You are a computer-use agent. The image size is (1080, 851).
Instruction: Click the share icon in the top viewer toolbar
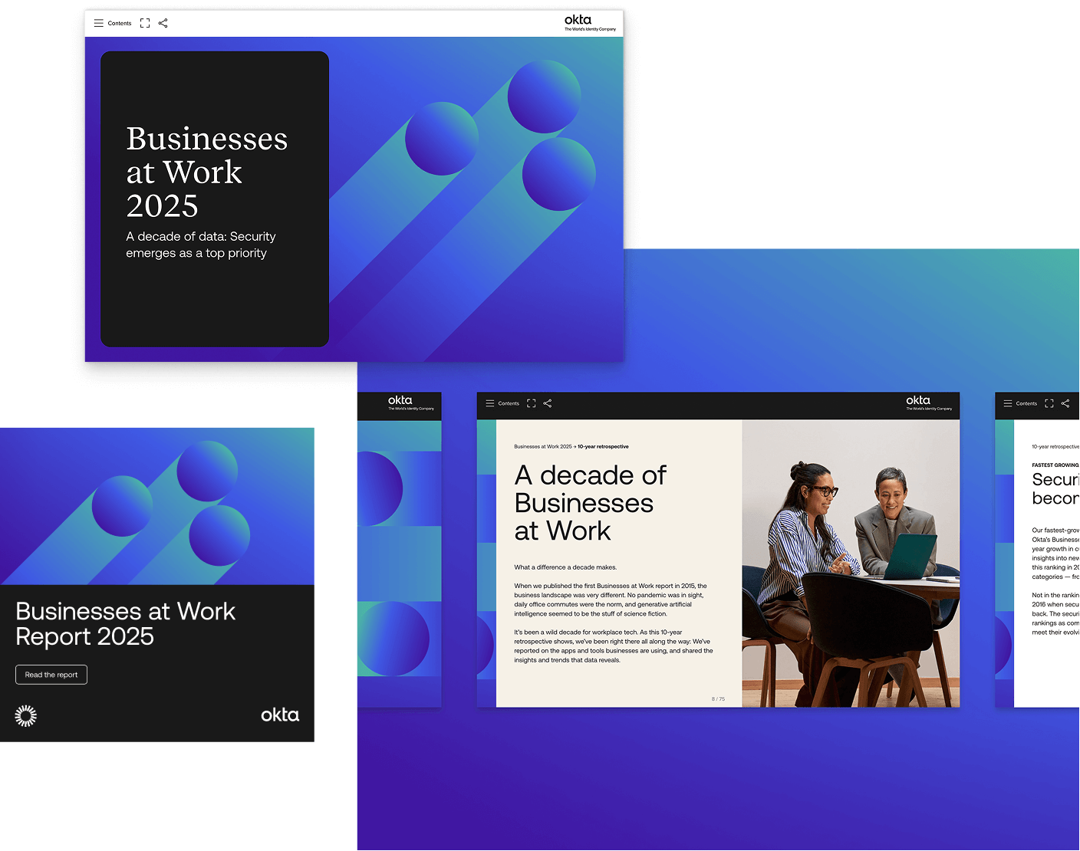(163, 23)
